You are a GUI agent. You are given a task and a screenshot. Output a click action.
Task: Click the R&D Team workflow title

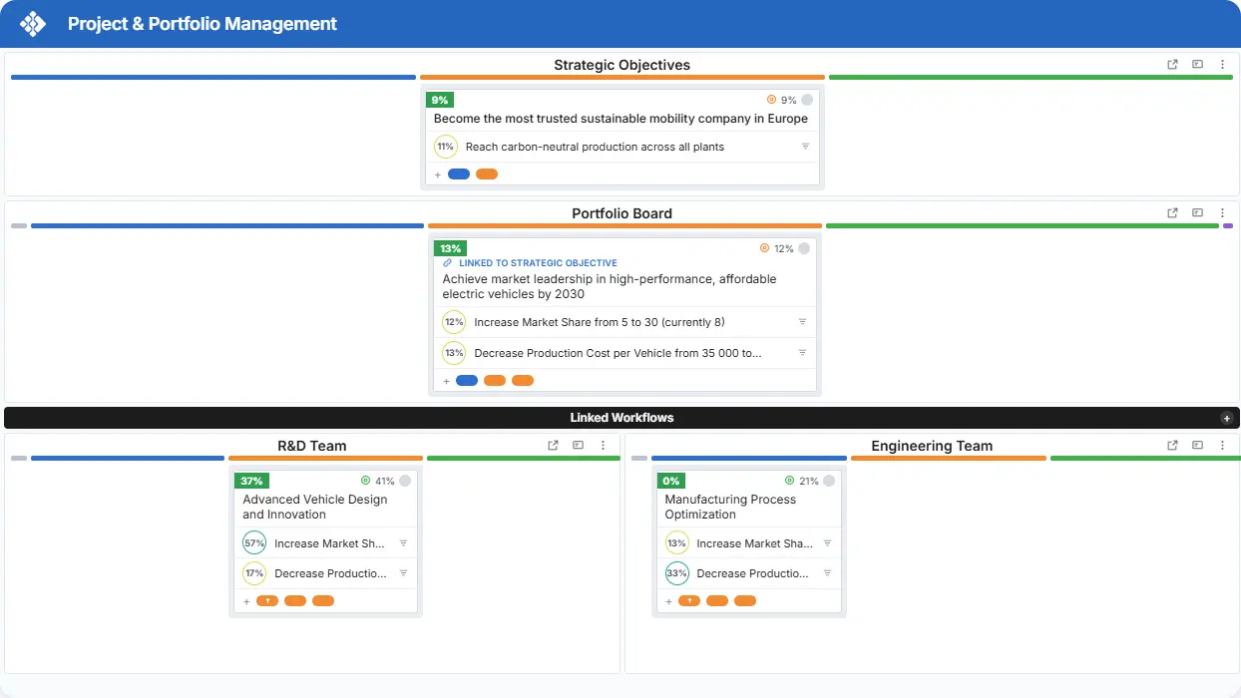(x=312, y=446)
